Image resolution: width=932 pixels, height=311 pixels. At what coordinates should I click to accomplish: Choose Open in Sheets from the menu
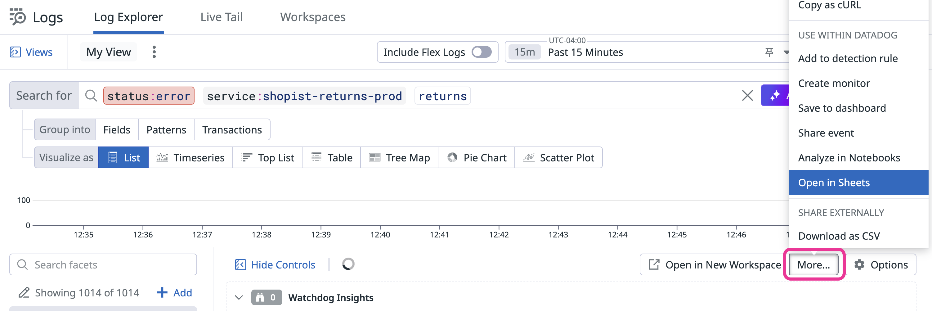point(834,183)
